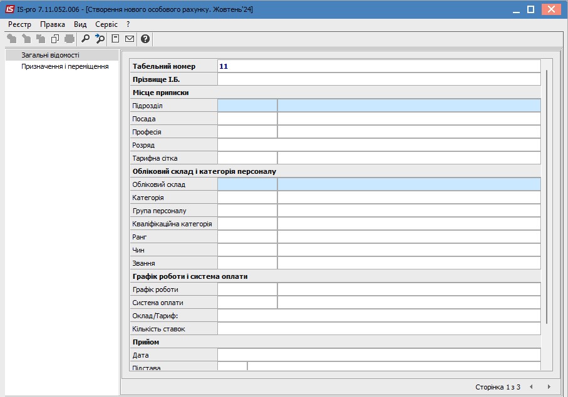Open the Правка menu
The width and height of the screenshot is (568, 397).
tap(53, 24)
